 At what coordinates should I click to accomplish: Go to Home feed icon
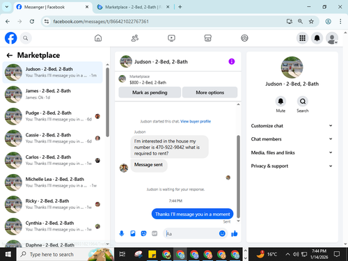pos(98,38)
